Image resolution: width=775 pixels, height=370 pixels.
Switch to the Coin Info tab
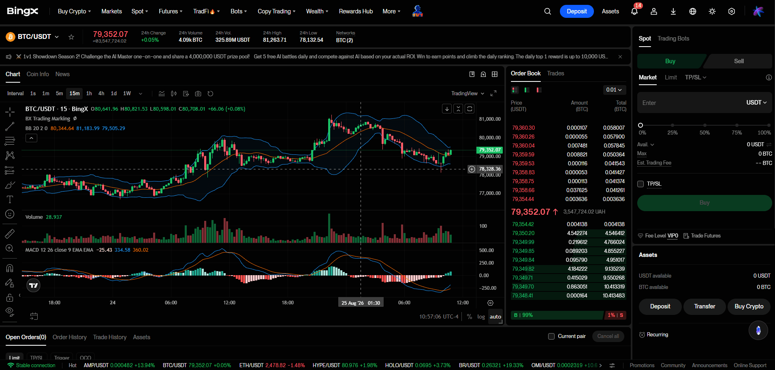pos(38,74)
